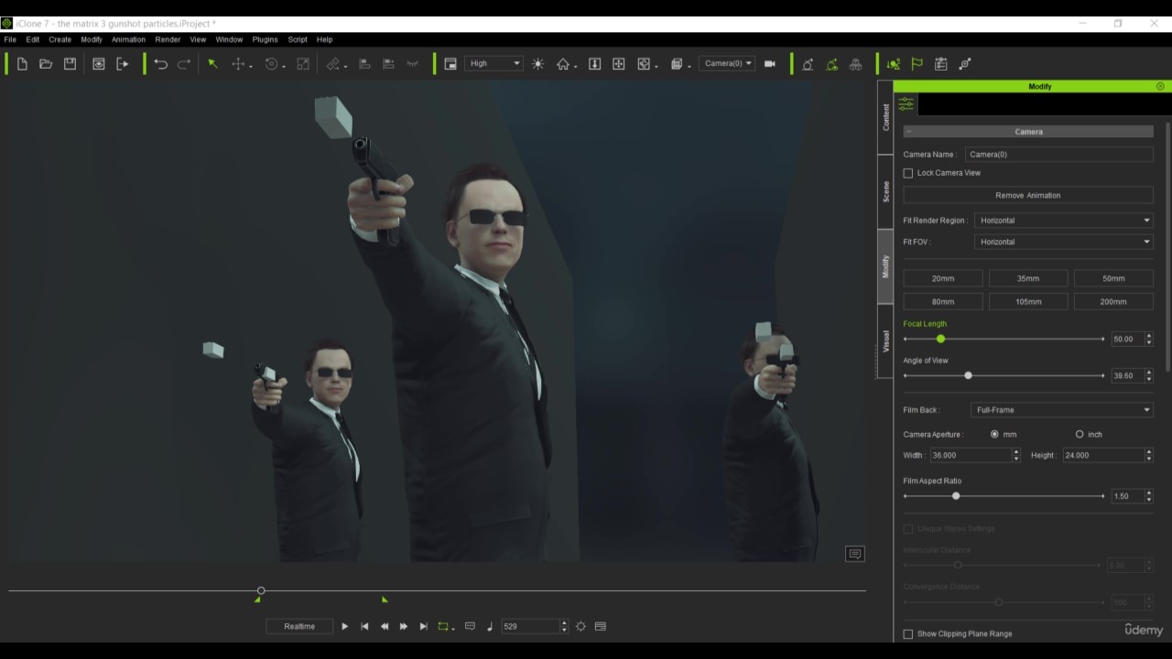Click the viewport message bubble icon
The width and height of the screenshot is (1172, 659).
click(854, 554)
